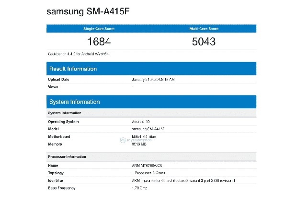The width and height of the screenshot is (297, 197).
Task: Click the 1 Processor, 8 Cores value
Action: pyautogui.click(x=148, y=173)
